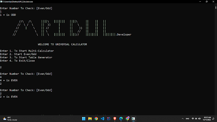217x122 pixels.
Task: Click the console window title bar icon
Action: click(x=1, y=2)
